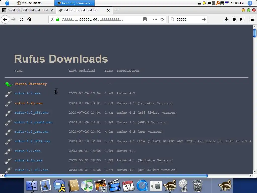
Task: Open iPhoto from the dock
Action: coord(101,186)
